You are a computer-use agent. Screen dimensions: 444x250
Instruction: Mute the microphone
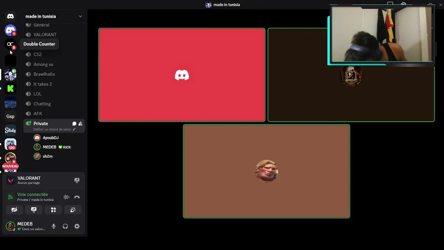(x=54, y=226)
